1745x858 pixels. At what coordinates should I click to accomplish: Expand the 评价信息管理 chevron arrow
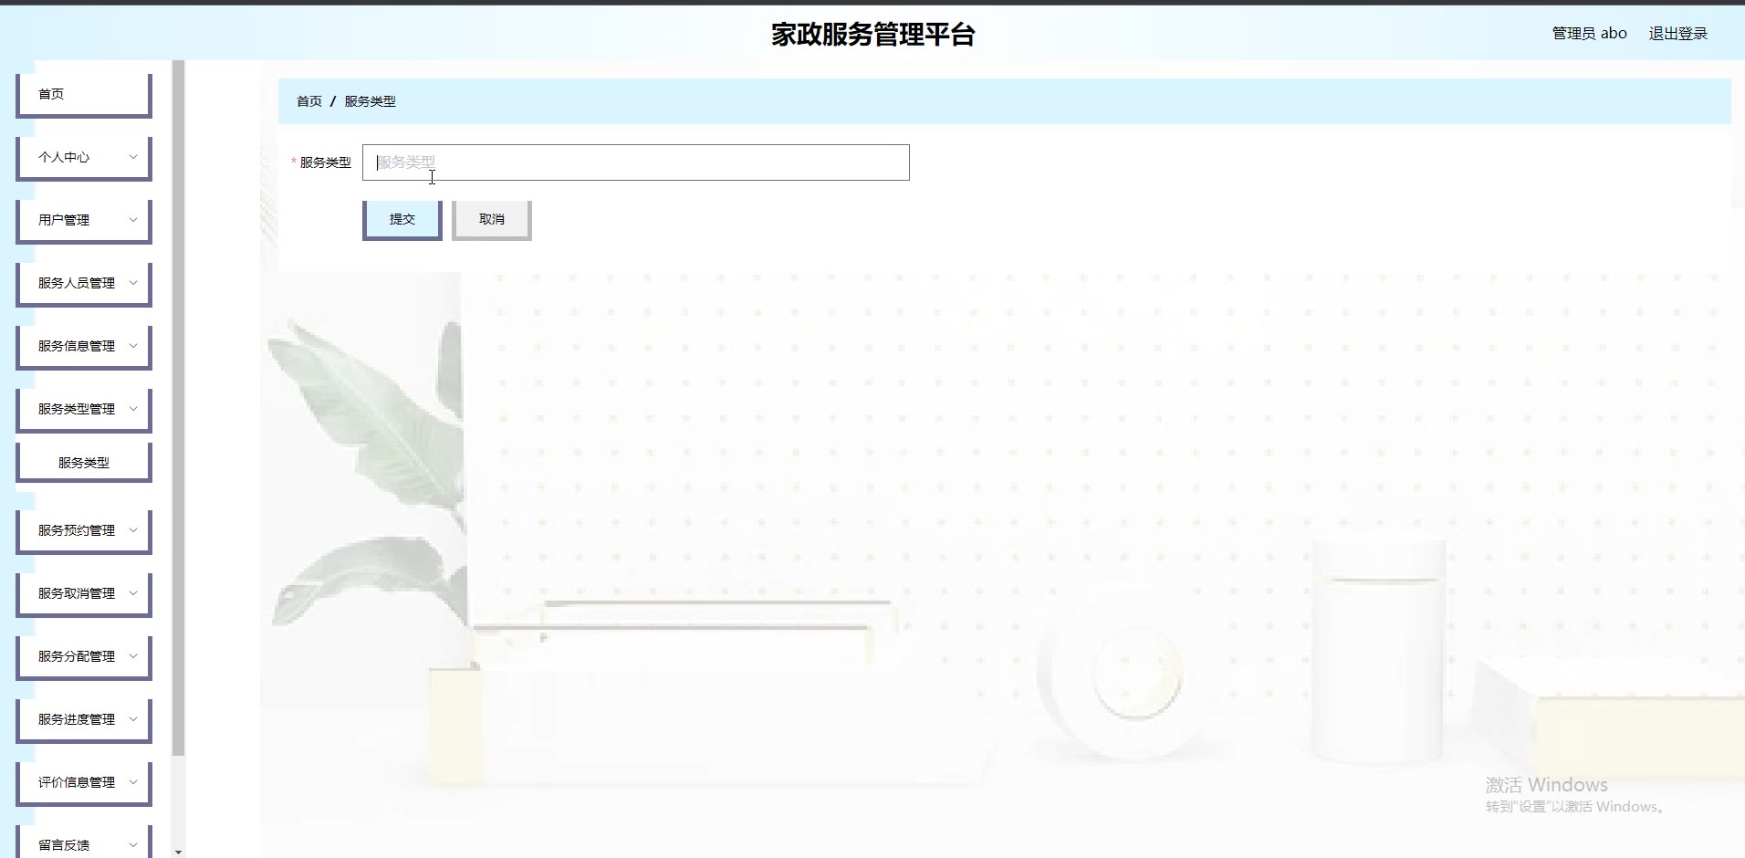(x=133, y=782)
